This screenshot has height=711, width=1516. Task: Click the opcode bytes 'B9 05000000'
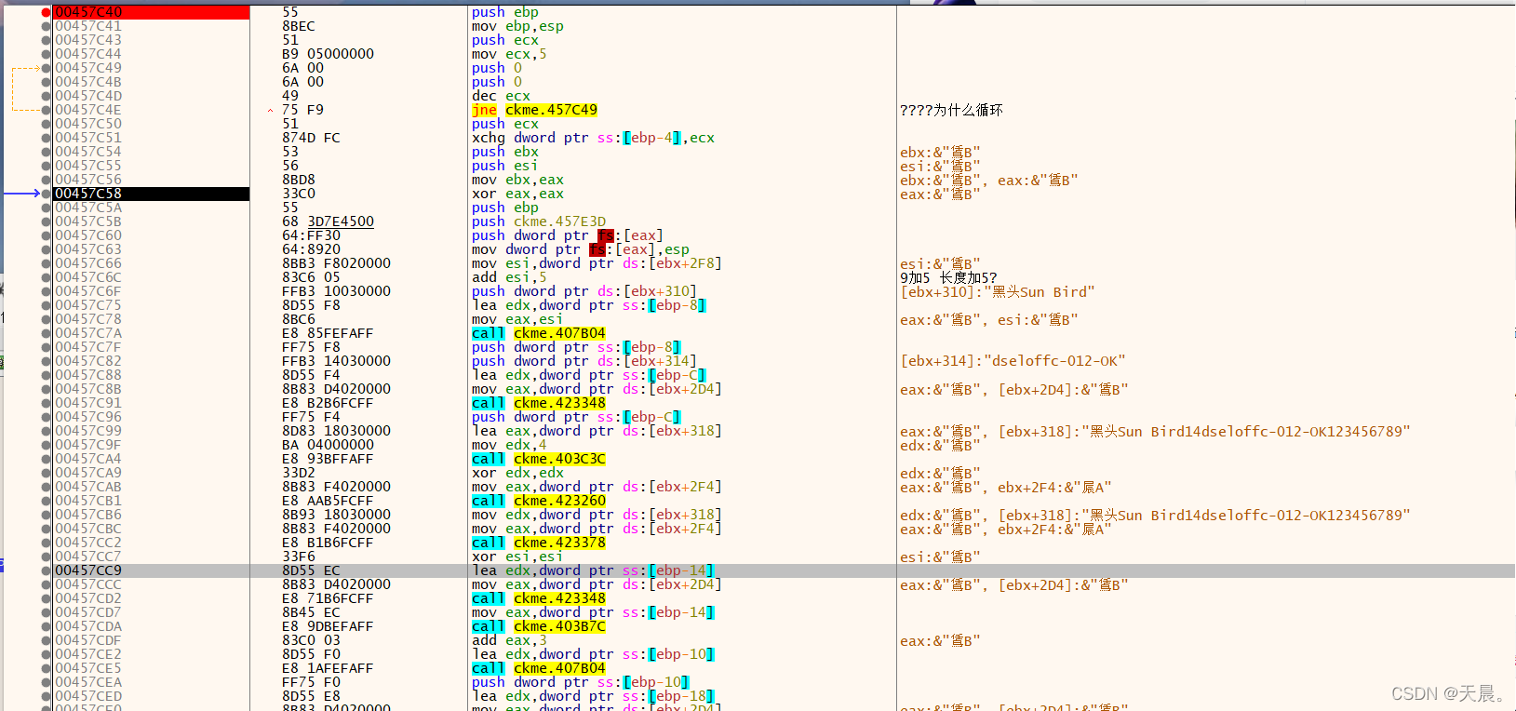tap(329, 54)
